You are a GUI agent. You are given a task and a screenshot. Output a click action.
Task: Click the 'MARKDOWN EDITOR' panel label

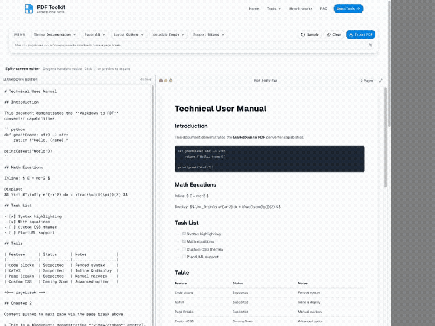coord(21,80)
